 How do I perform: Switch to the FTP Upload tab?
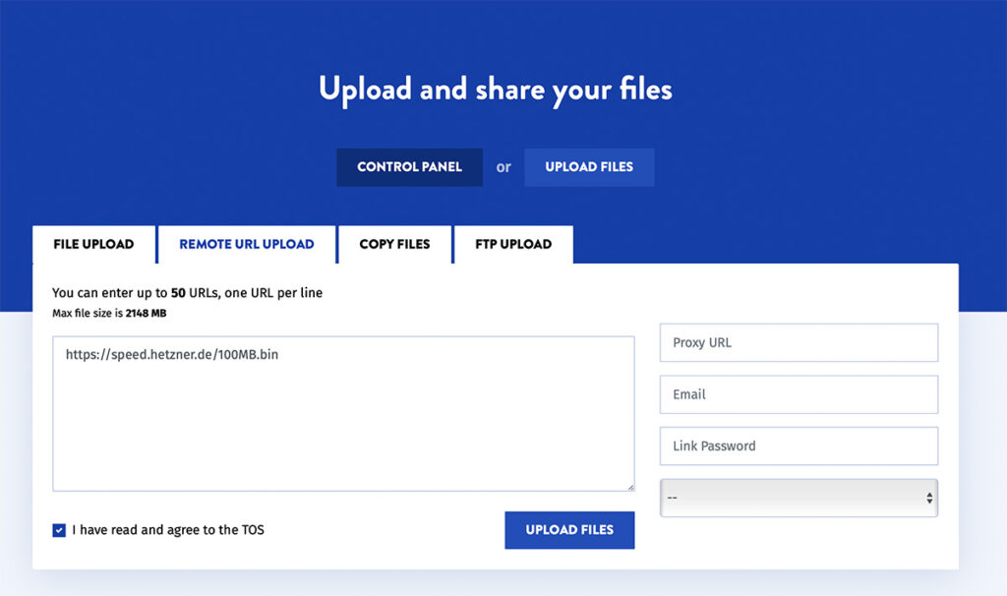513,244
